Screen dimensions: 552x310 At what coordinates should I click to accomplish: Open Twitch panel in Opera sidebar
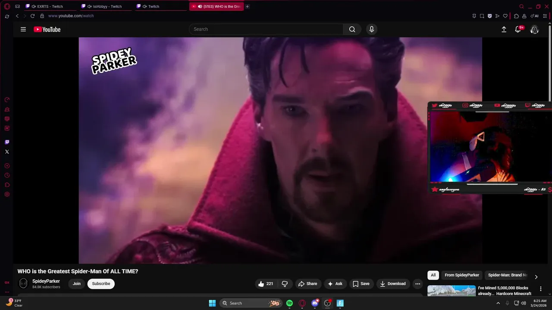[7, 142]
